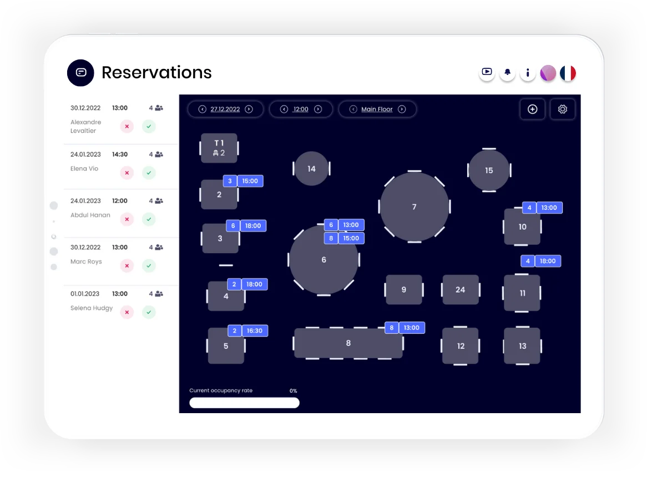Select table T1

point(219,148)
